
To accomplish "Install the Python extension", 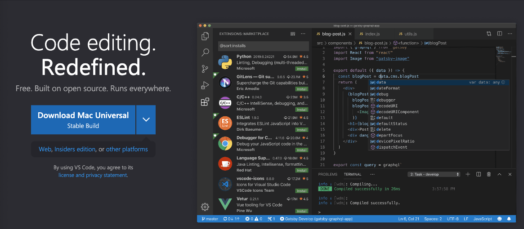I will [301, 69].
